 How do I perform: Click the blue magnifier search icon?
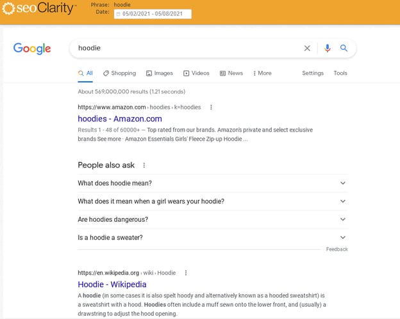coord(344,48)
